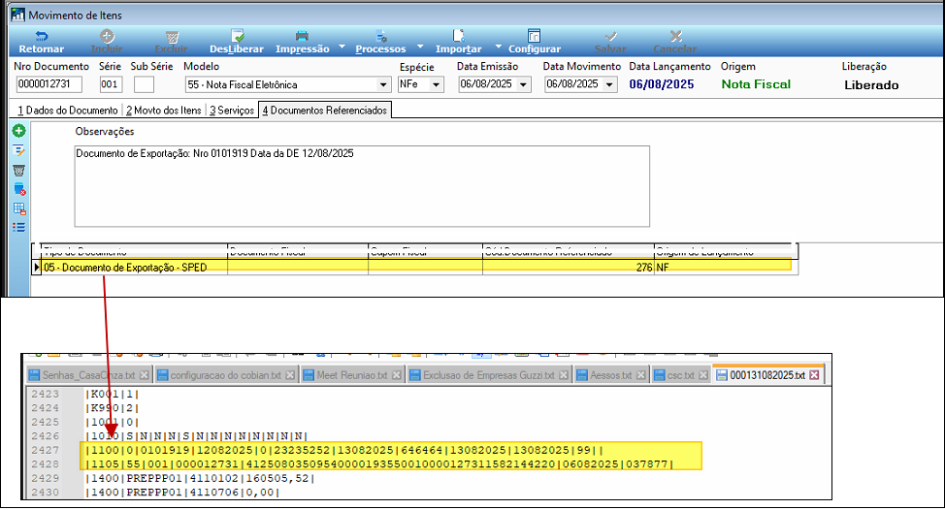Open the Espécie NFe dropdown
This screenshot has width=945, height=510.
click(x=437, y=85)
